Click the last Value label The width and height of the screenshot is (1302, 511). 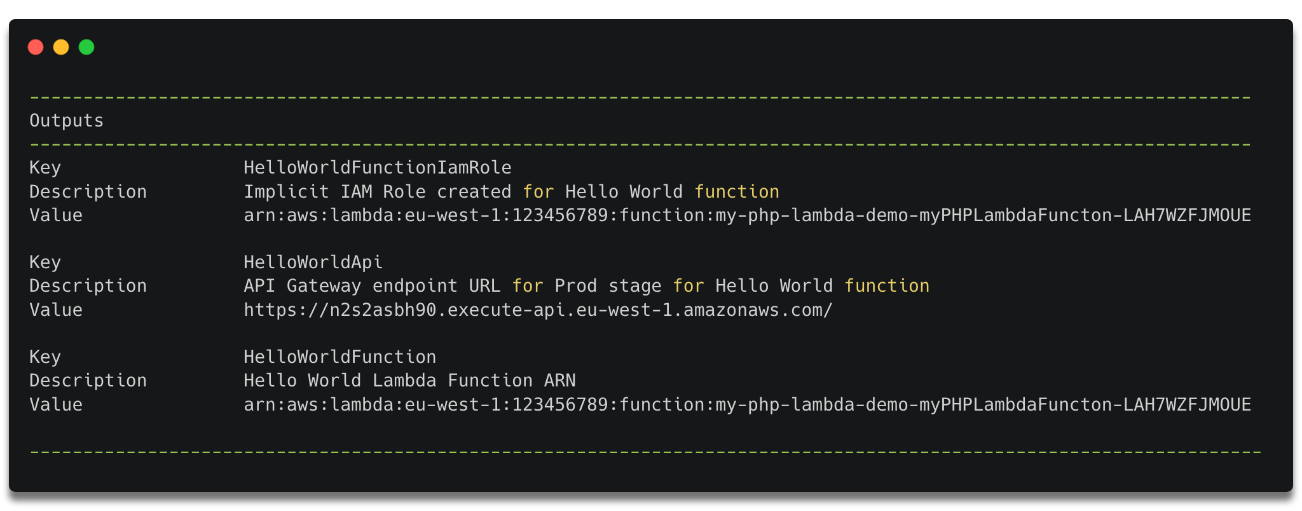pyautogui.click(x=56, y=405)
